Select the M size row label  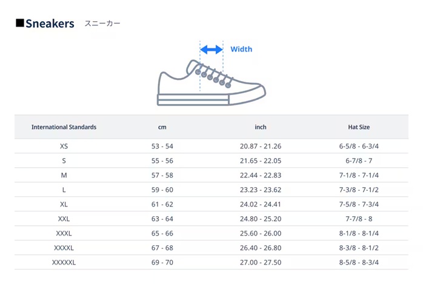(x=64, y=175)
